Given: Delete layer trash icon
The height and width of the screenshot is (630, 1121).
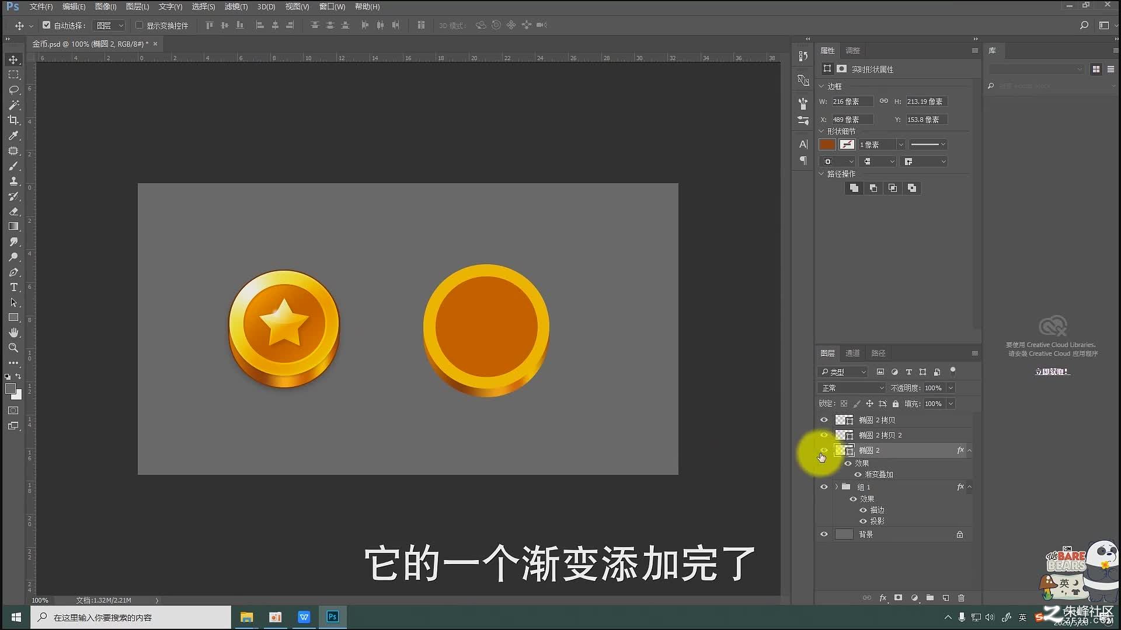Looking at the screenshot, I should coord(962,598).
